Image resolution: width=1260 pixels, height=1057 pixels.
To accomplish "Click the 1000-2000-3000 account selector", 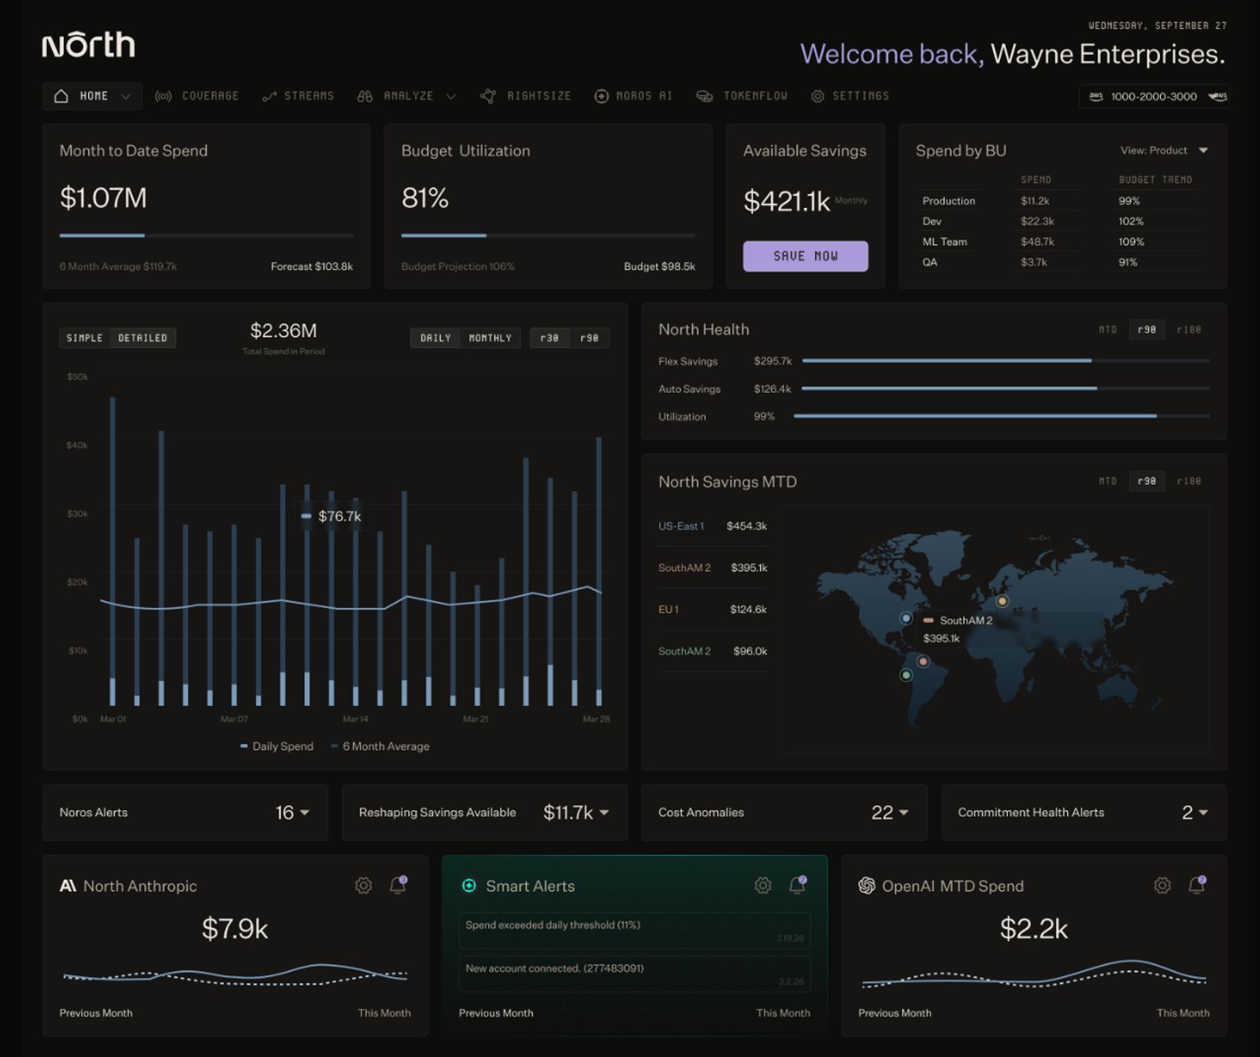I will coord(1154,96).
